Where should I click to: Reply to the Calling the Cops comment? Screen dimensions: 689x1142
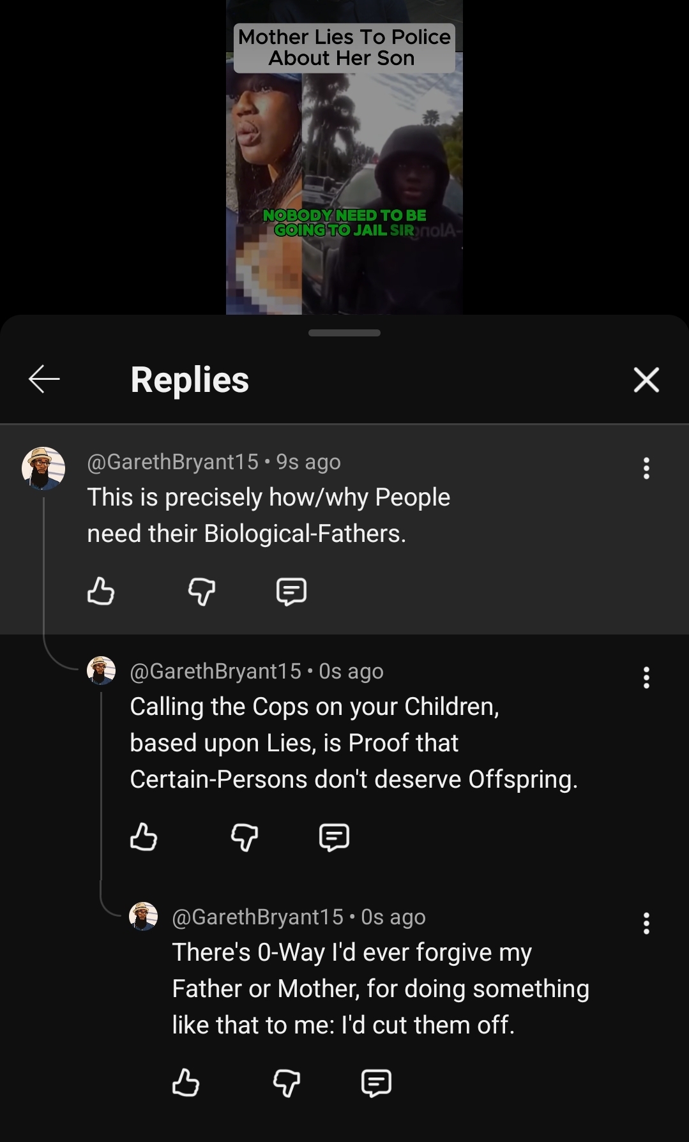click(334, 837)
